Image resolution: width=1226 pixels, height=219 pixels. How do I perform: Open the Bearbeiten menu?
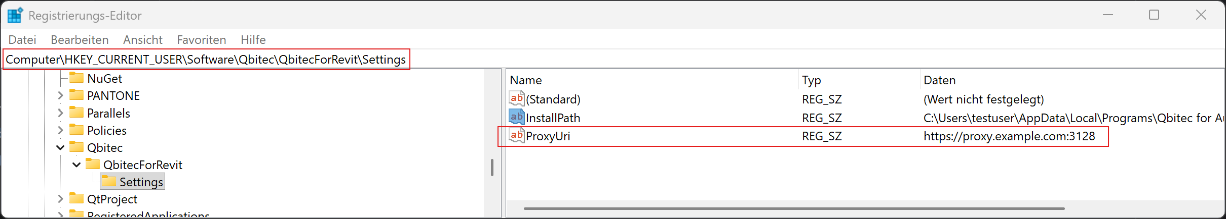click(x=80, y=40)
